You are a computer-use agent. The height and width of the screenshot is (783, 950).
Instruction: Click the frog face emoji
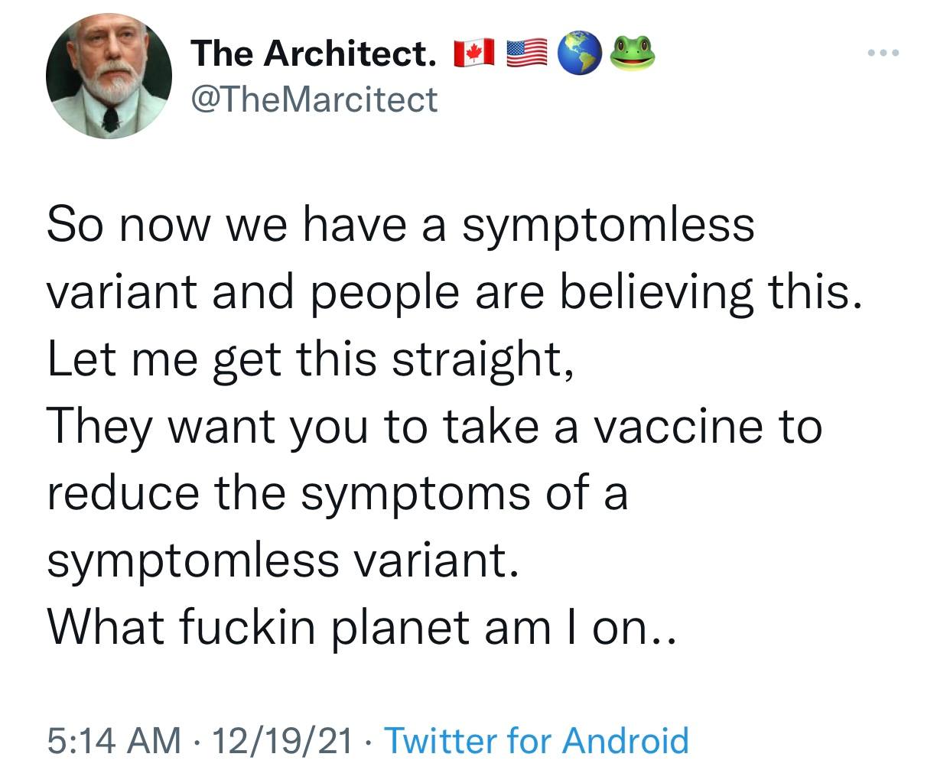[632, 54]
